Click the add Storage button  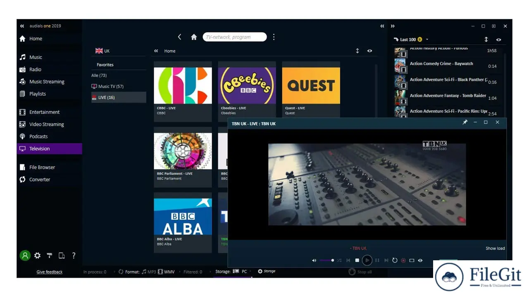[x=267, y=271]
